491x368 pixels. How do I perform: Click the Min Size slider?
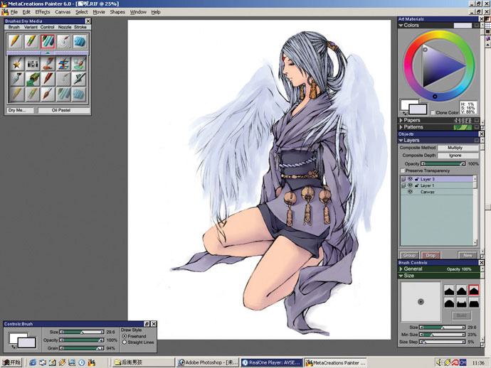(x=442, y=335)
